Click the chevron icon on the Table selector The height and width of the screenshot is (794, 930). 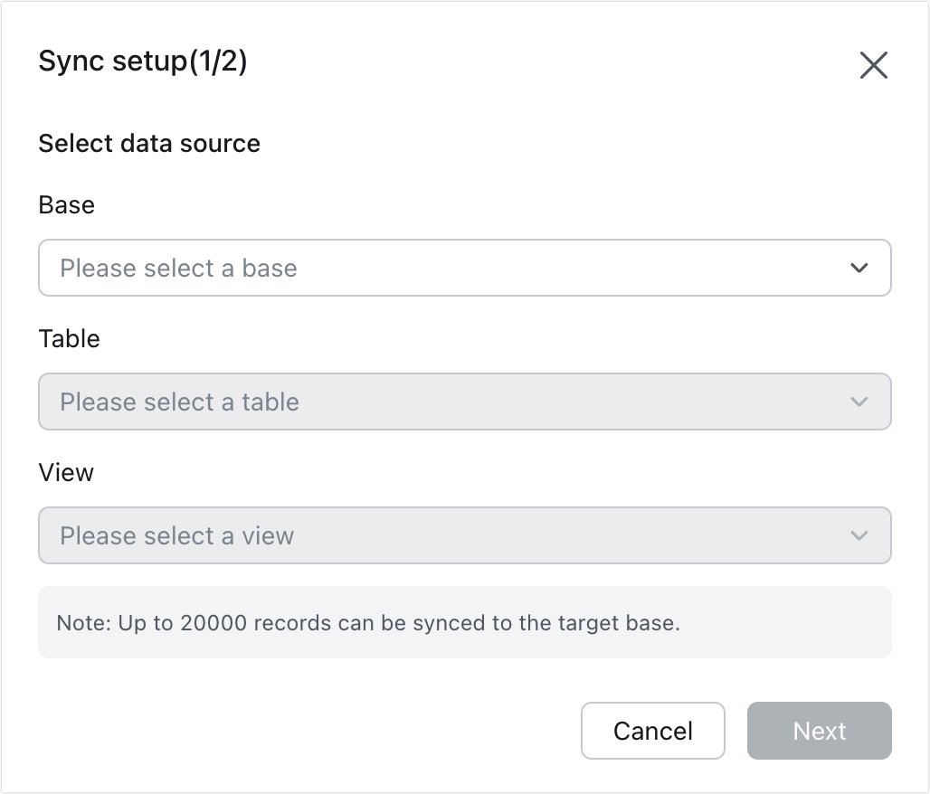(x=859, y=402)
